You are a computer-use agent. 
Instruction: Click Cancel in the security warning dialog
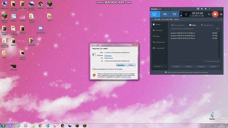click(x=131, y=65)
